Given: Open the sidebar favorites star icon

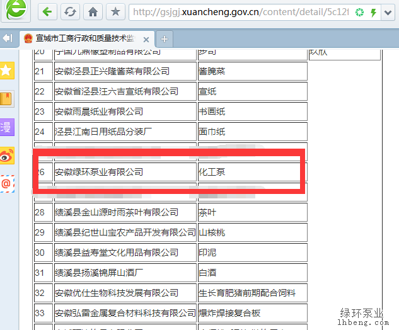Looking at the screenshot, I should [x=6, y=70].
